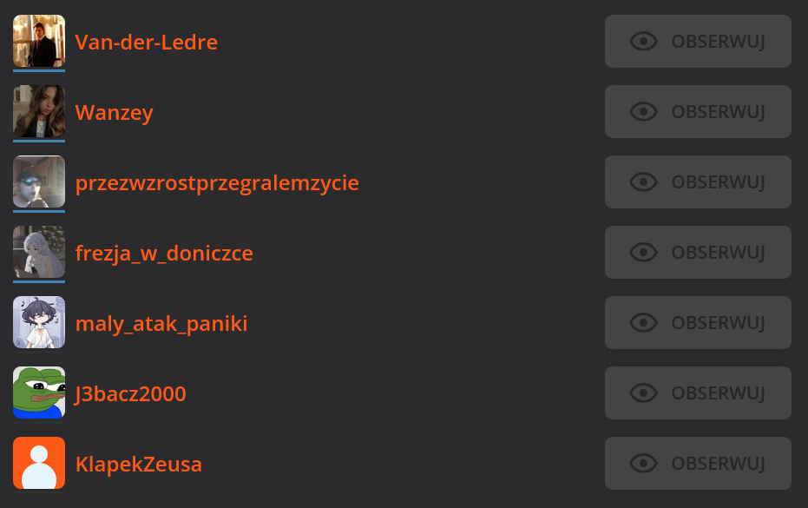Hit the eye icon for J3bacz2000
This screenshot has width=808, height=508.
643,393
